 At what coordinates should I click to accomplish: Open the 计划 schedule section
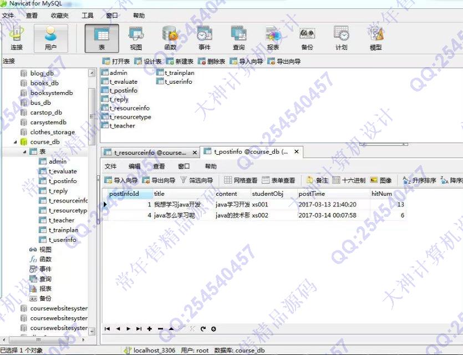pos(342,38)
